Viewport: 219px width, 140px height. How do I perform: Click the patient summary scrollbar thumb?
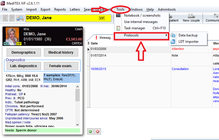click(x=78, y=95)
